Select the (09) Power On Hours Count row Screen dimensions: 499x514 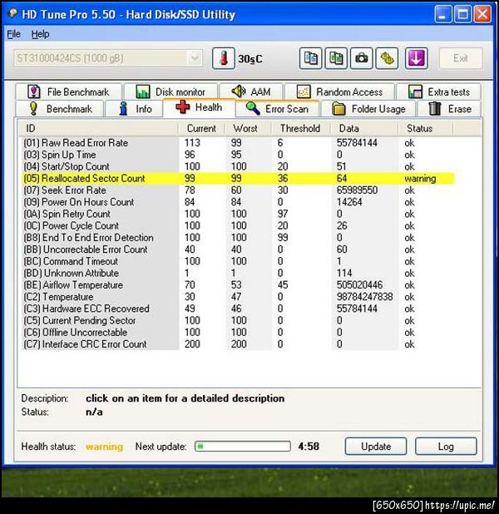tap(238, 202)
